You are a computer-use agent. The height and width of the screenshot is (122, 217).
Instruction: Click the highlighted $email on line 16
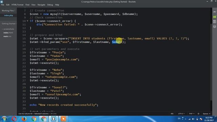click(x=117, y=42)
